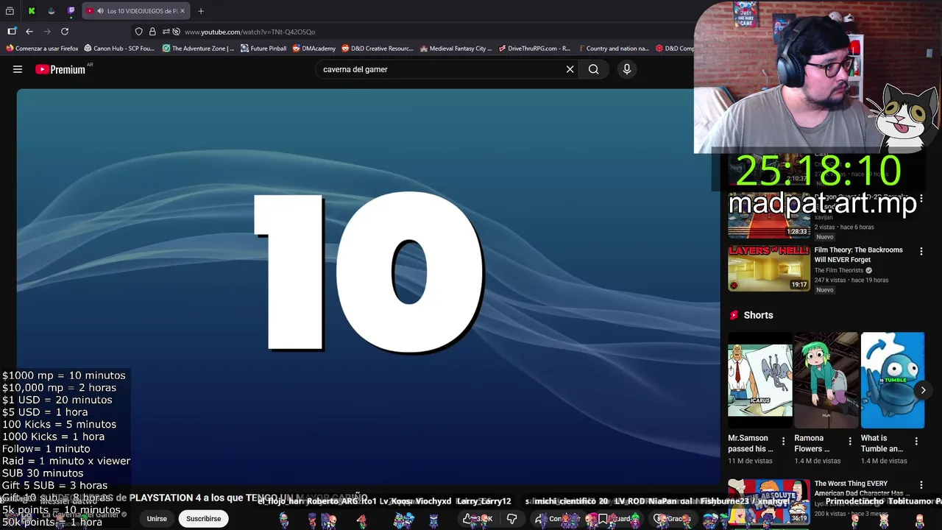942x530 pixels.
Task: Open the YouTube guide hamburger menu
Action: [18, 69]
